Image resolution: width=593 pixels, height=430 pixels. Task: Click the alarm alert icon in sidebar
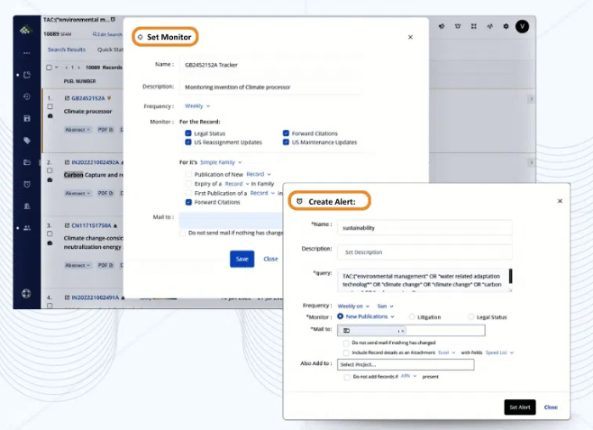[x=27, y=184]
